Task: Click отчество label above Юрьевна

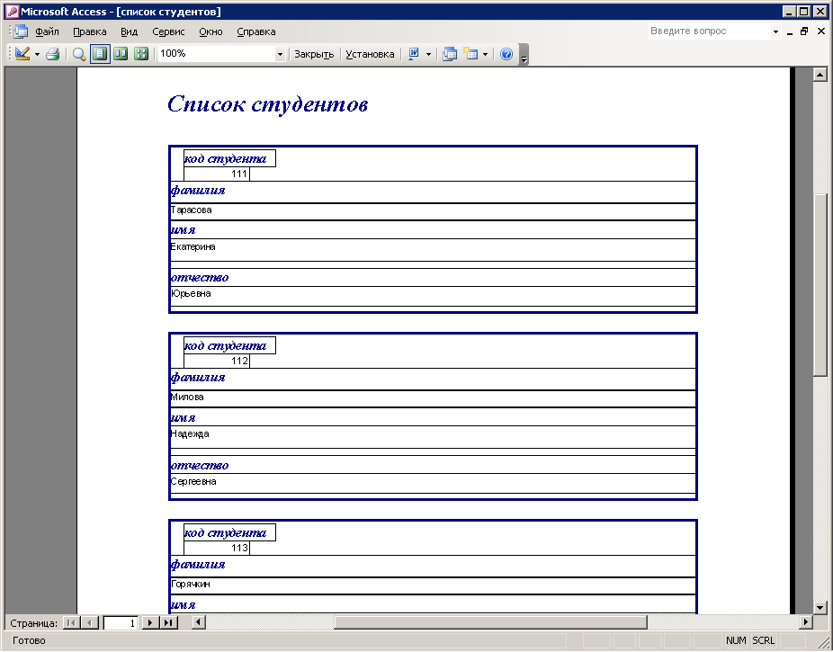Action: (x=200, y=278)
